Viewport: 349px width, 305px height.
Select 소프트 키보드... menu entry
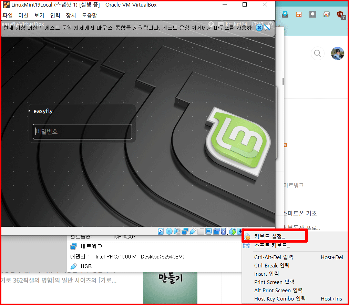point(295,245)
